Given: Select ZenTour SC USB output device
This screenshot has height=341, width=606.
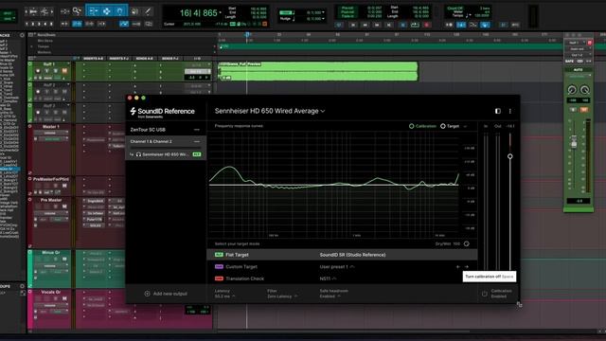Looking at the screenshot, I should (x=166, y=130).
